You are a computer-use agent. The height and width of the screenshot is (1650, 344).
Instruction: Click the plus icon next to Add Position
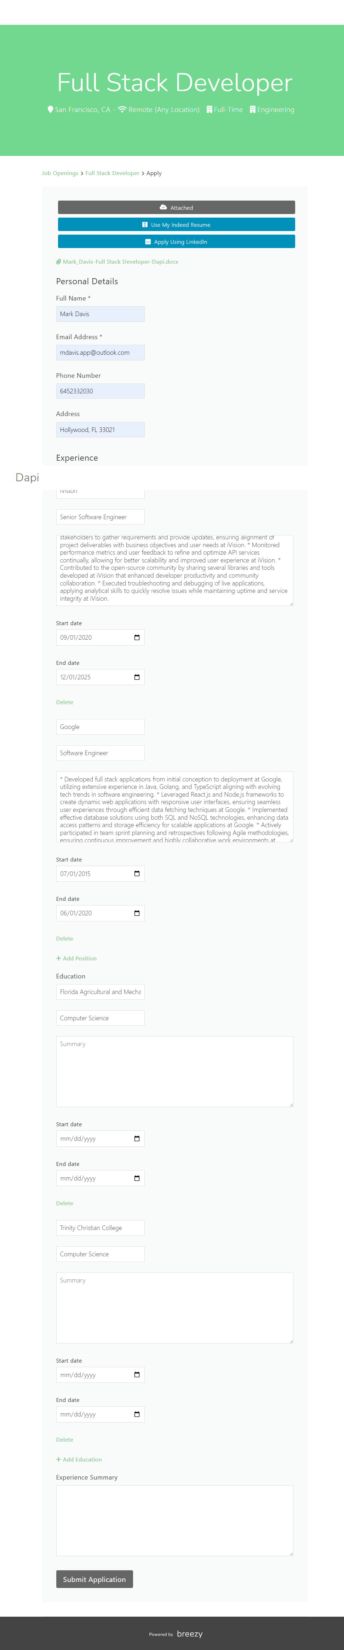click(x=59, y=958)
